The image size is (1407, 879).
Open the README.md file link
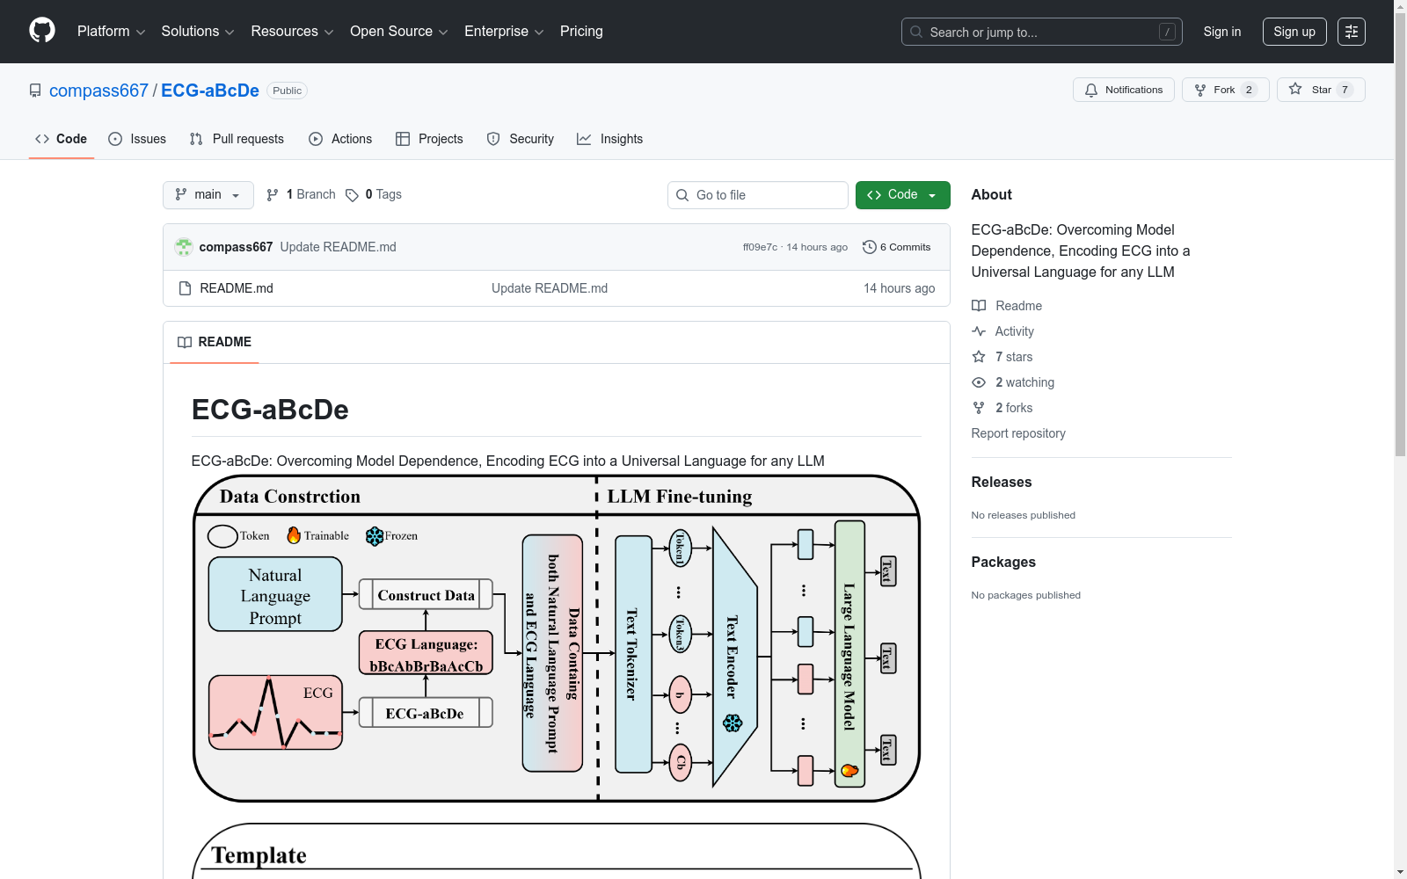coord(237,288)
